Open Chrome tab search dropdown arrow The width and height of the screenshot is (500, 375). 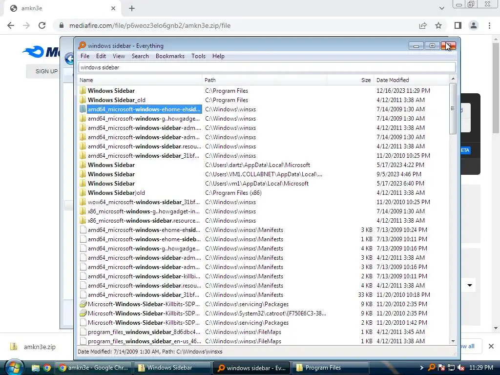pos(441,8)
